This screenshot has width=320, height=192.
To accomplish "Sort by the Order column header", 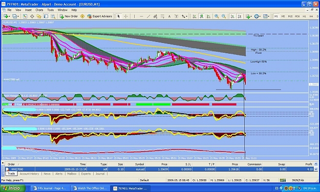I will click(20, 164).
